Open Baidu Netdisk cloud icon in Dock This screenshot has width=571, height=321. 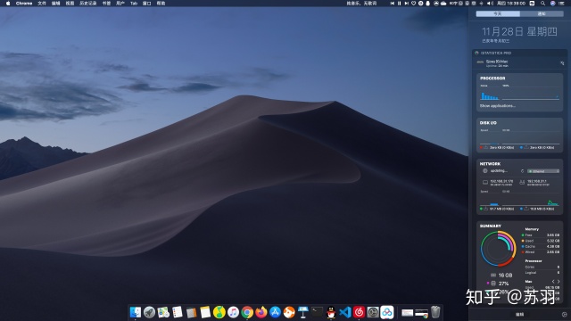[x=387, y=312]
